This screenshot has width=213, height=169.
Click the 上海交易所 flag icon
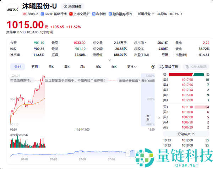coord(71,14)
